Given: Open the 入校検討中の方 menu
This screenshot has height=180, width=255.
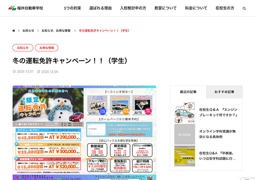Looking at the screenshot, I should 133,8.
